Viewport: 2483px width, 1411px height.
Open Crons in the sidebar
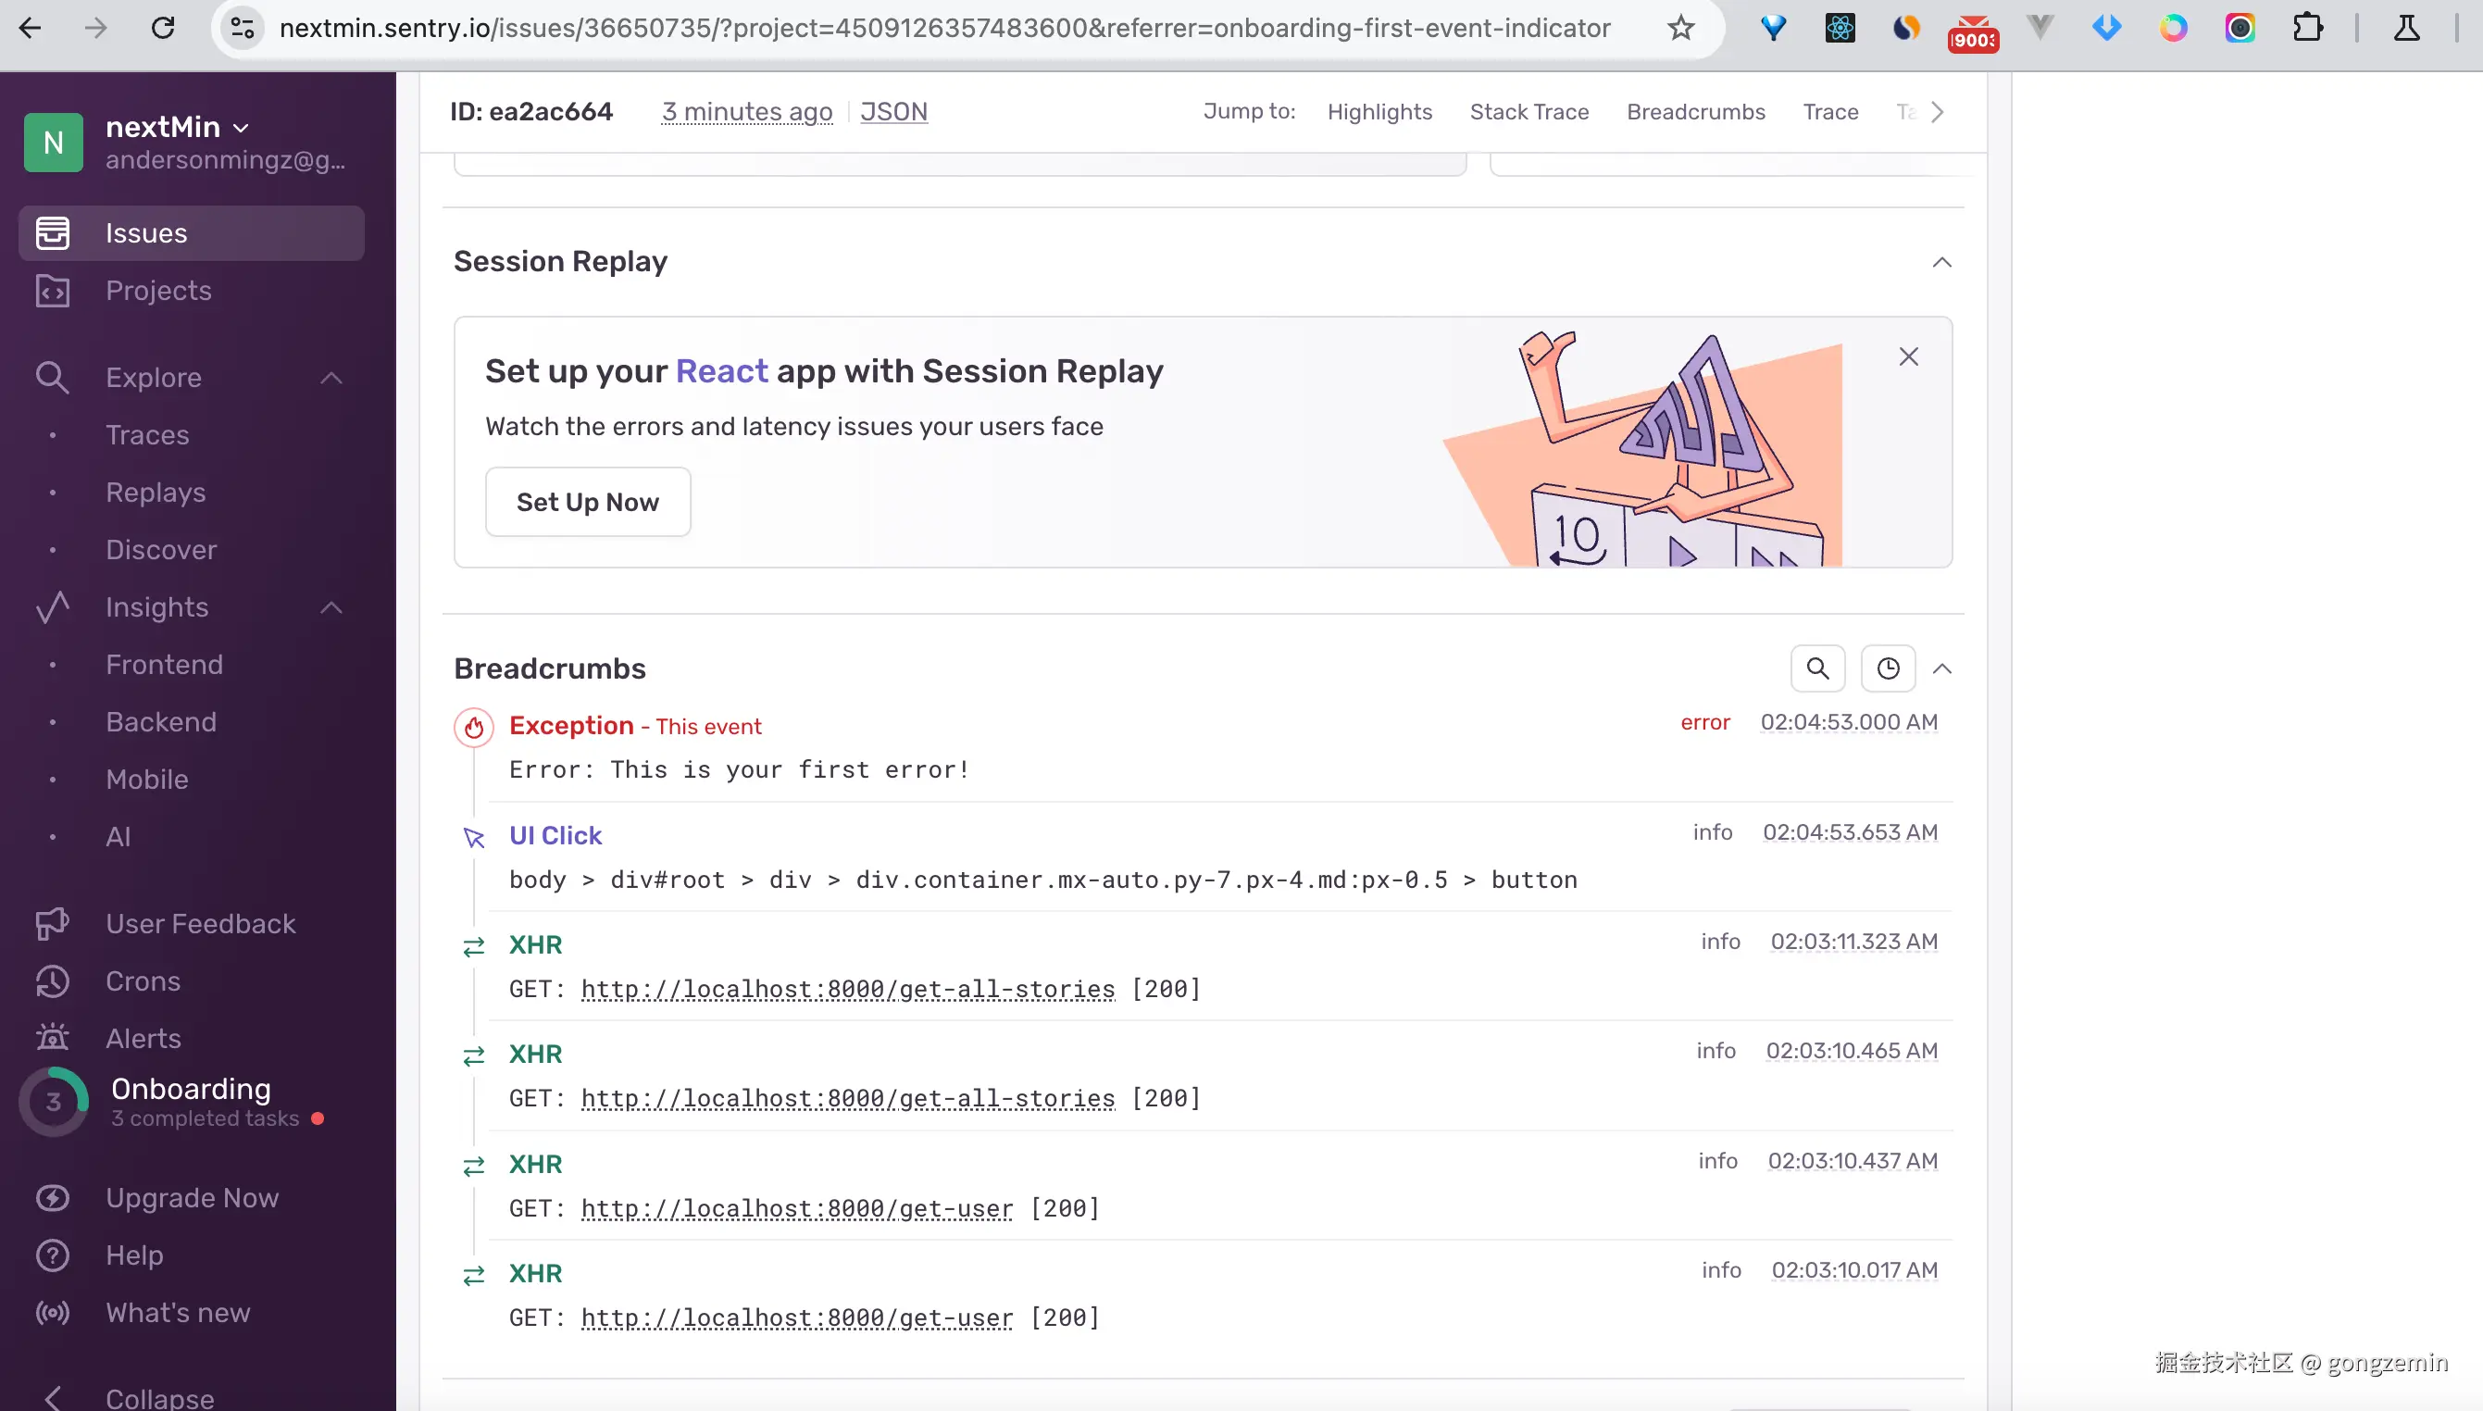(143, 980)
